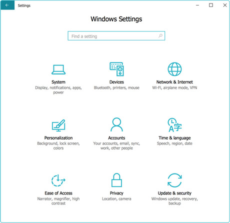
Task: Open the Network & Internet globe icon
Action: pyautogui.click(x=174, y=69)
